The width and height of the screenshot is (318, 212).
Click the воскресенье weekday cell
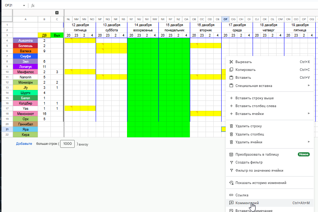pos(143,30)
